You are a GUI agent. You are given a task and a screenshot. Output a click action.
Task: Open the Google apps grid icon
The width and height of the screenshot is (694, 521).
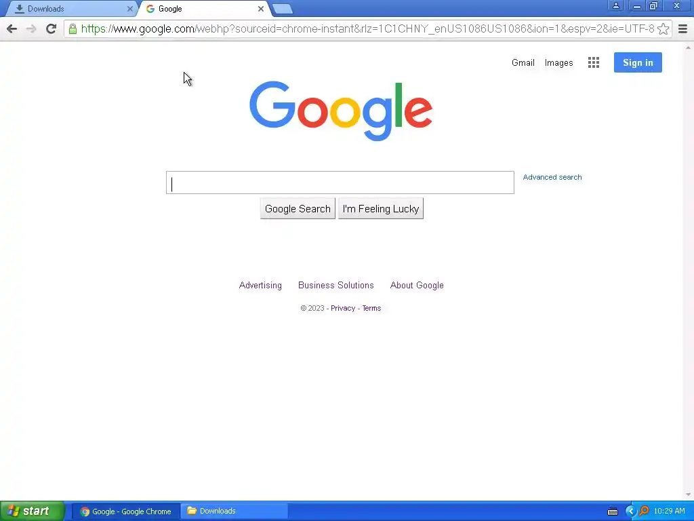click(x=594, y=62)
